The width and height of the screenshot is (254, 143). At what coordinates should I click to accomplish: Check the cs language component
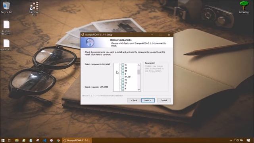123,65
